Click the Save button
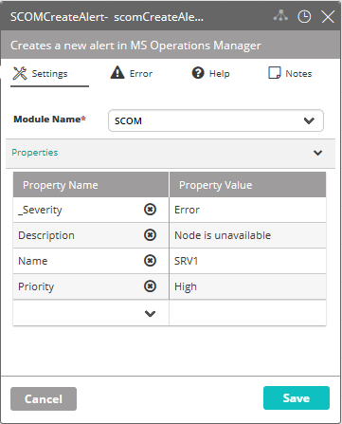Screen dimensions: 342x424 297,397
